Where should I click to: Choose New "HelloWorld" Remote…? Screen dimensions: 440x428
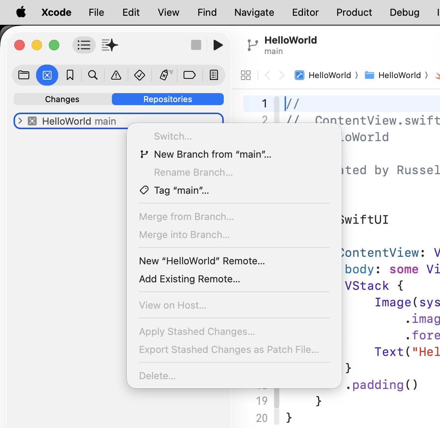coord(202,261)
